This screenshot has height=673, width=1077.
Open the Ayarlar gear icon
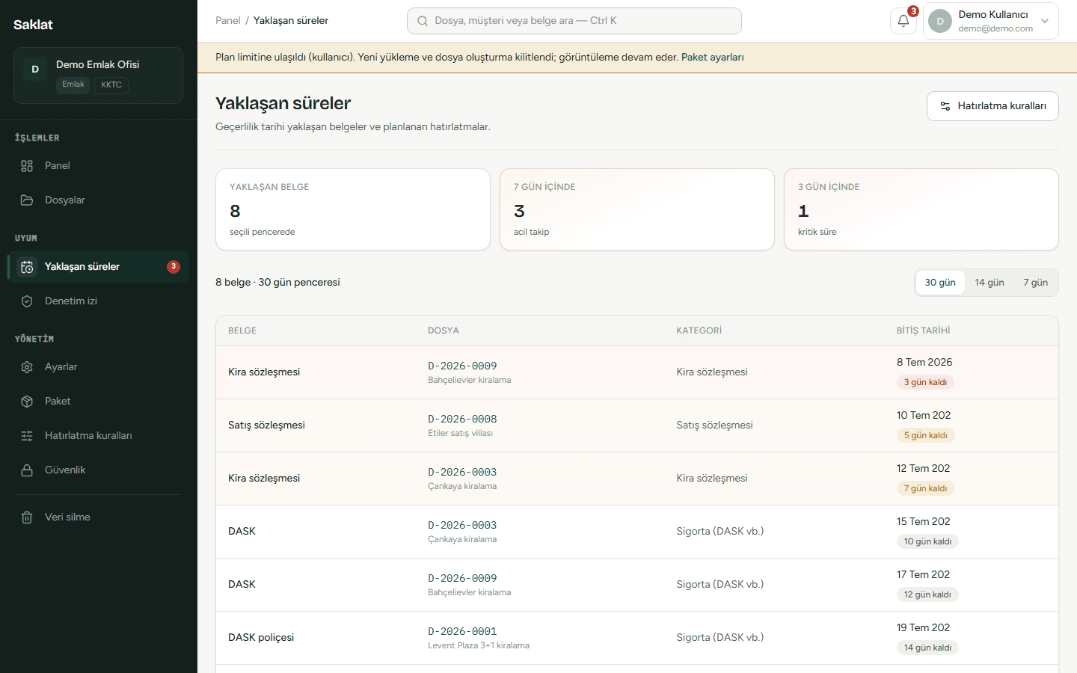point(27,367)
